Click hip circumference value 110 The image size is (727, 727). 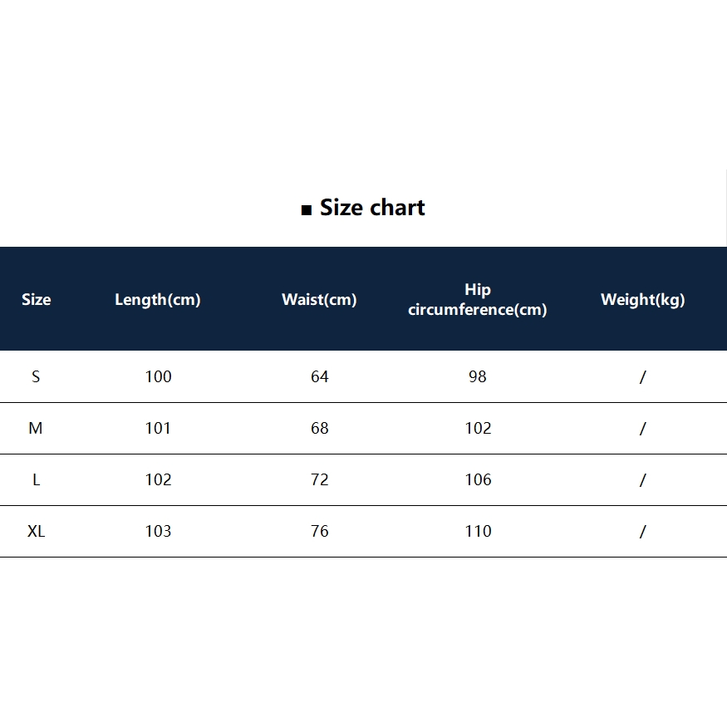click(x=478, y=531)
